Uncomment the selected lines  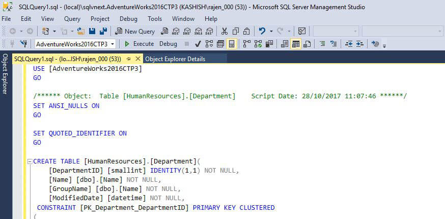click(333, 44)
